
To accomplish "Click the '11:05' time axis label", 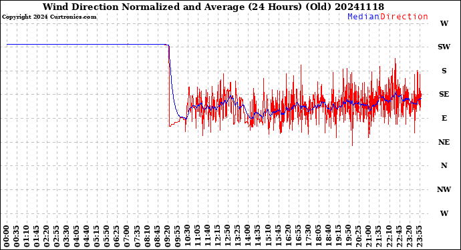I will 198,236.
